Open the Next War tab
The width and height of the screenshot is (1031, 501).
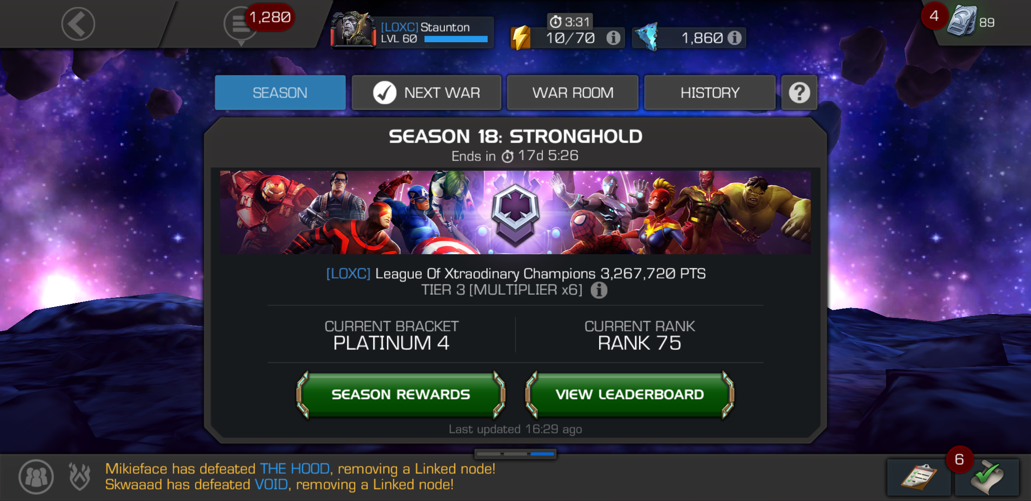[426, 93]
